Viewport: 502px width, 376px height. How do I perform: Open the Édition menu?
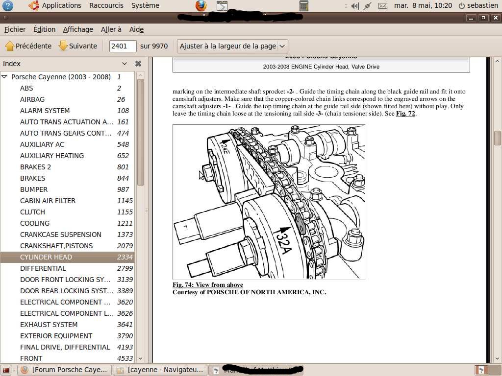(x=44, y=29)
